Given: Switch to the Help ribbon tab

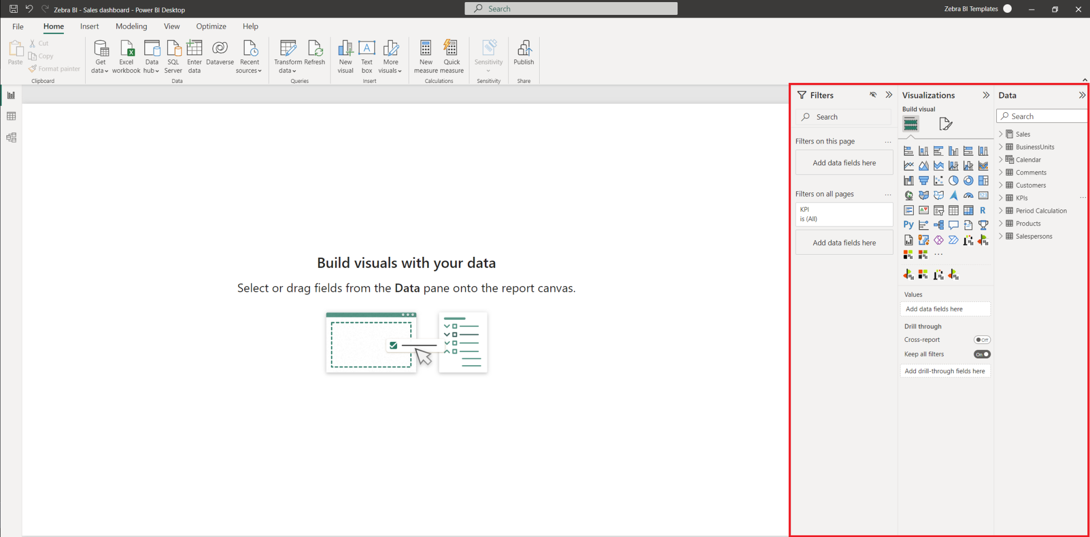Looking at the screenshot, I should pyautogui.click(x=250, y=27).
